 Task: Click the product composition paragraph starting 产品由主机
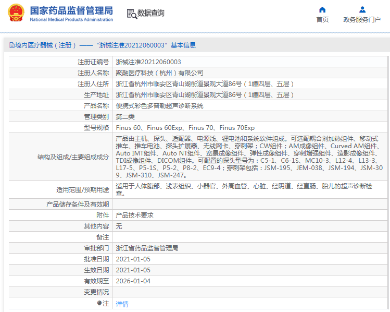(x=249, y=157)
